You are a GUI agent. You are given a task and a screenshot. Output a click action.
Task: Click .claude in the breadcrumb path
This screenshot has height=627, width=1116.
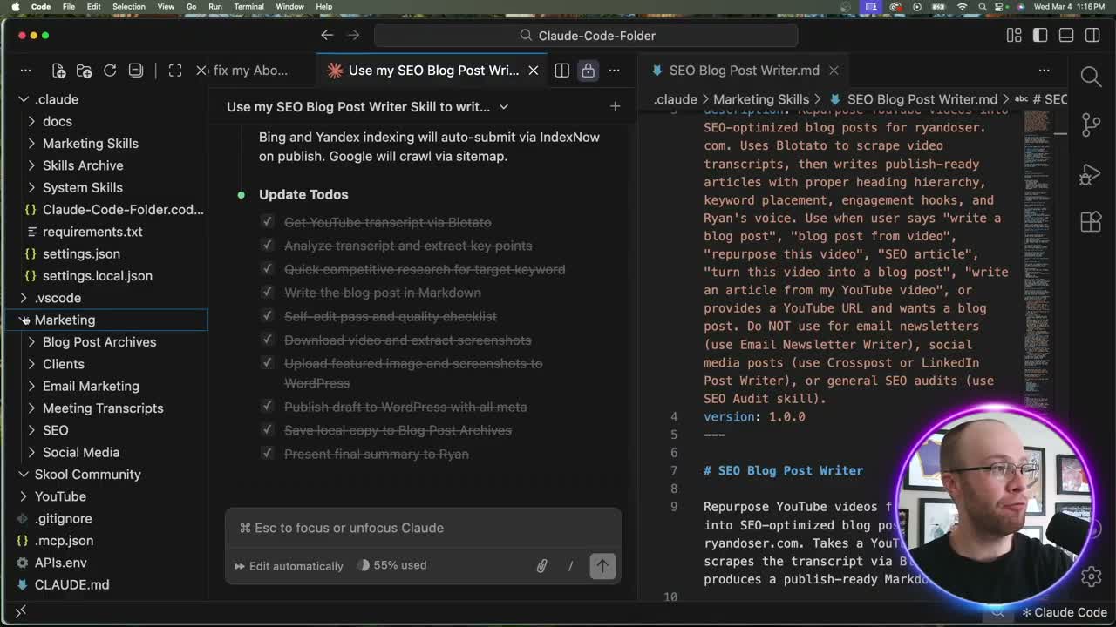coord(676,99)
